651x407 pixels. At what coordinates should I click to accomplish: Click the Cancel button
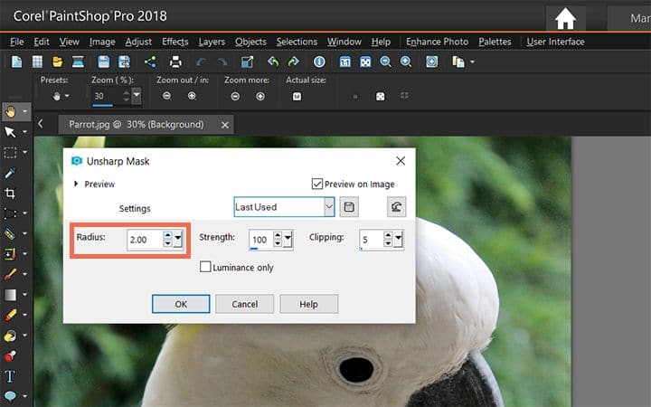coord(244,304)
